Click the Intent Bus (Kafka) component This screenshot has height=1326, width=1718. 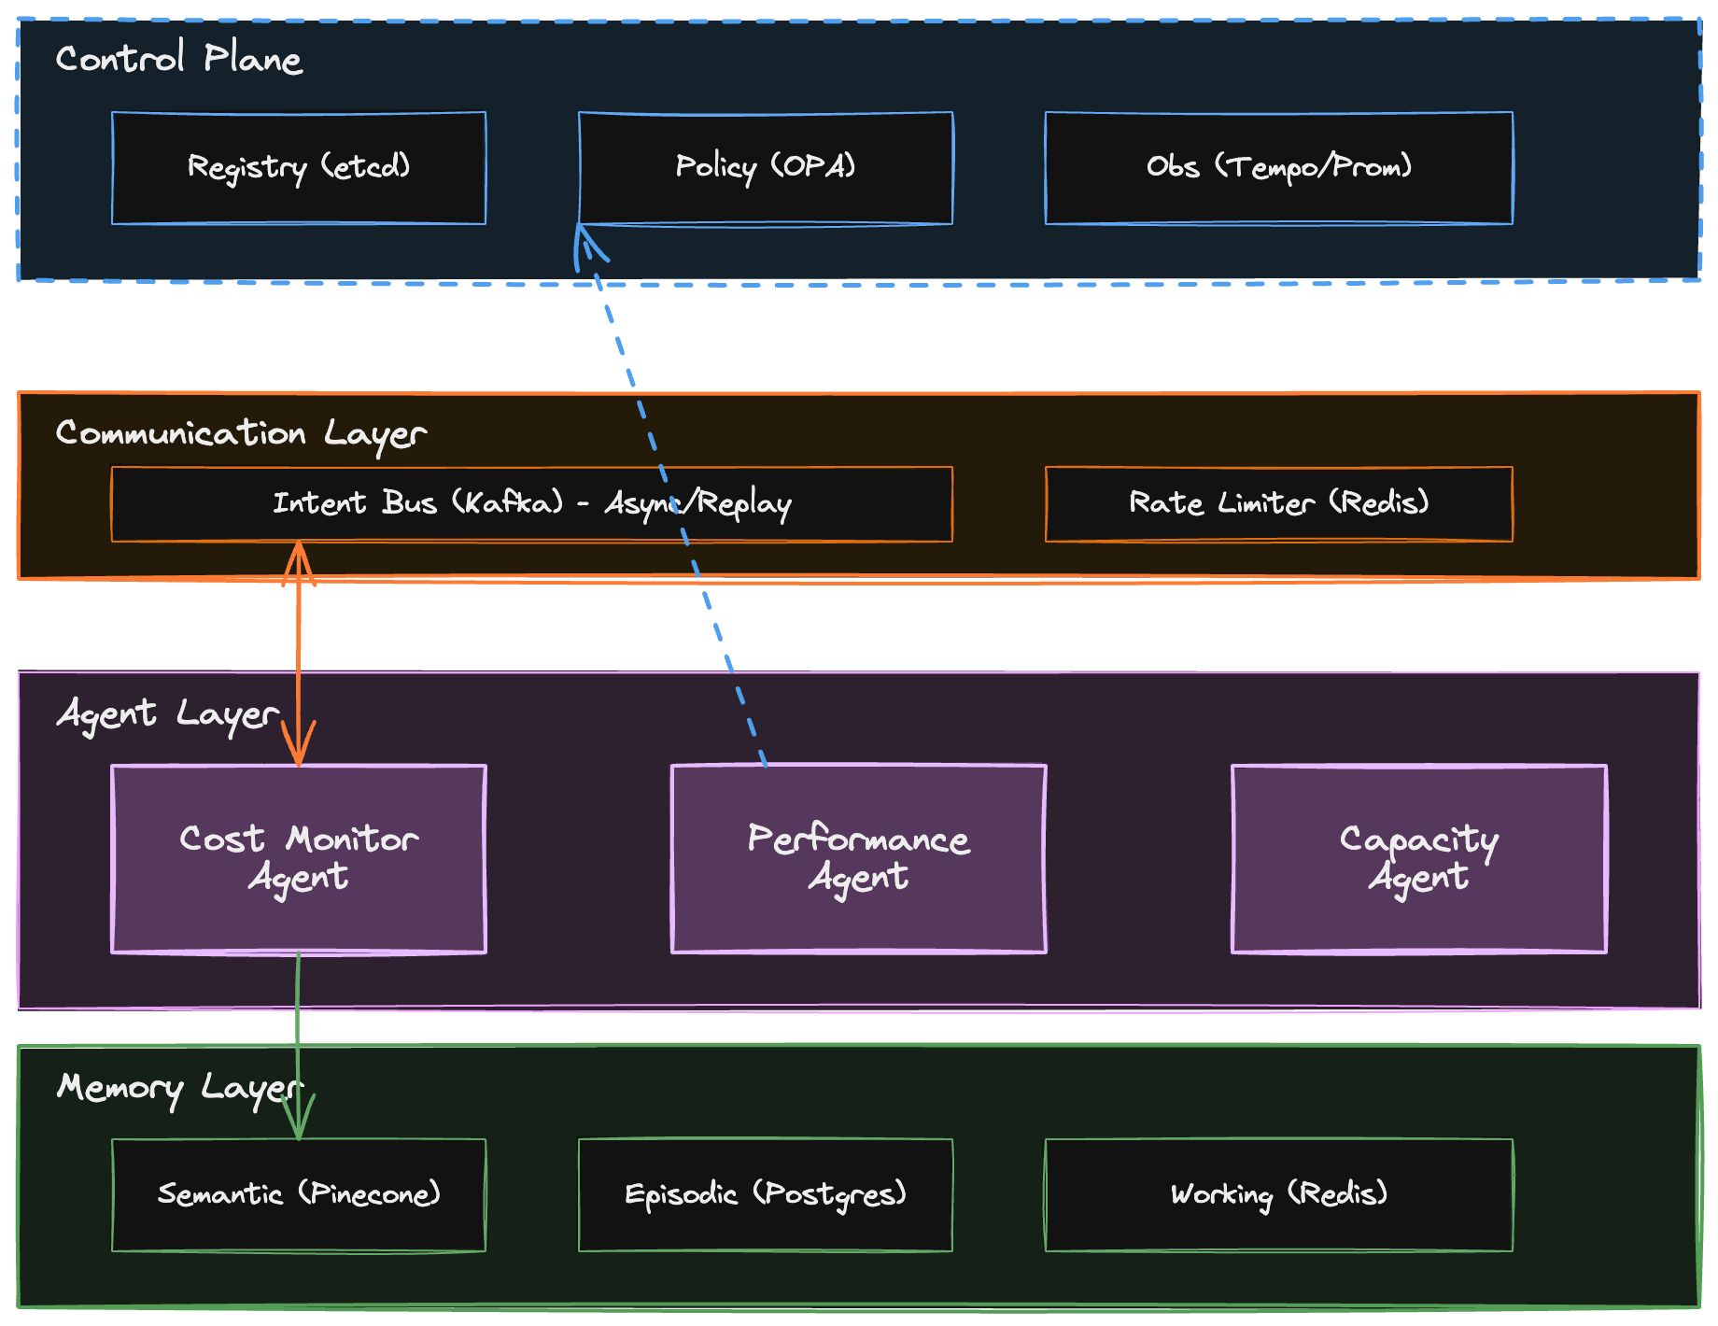click(420, 504)
